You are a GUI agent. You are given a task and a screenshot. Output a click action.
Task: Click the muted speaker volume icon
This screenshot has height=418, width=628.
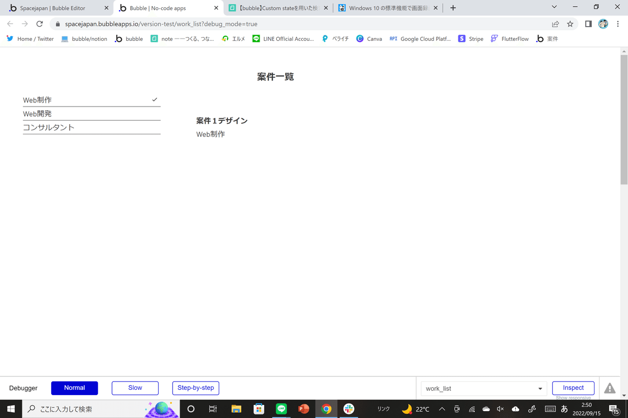coord(500,409)
